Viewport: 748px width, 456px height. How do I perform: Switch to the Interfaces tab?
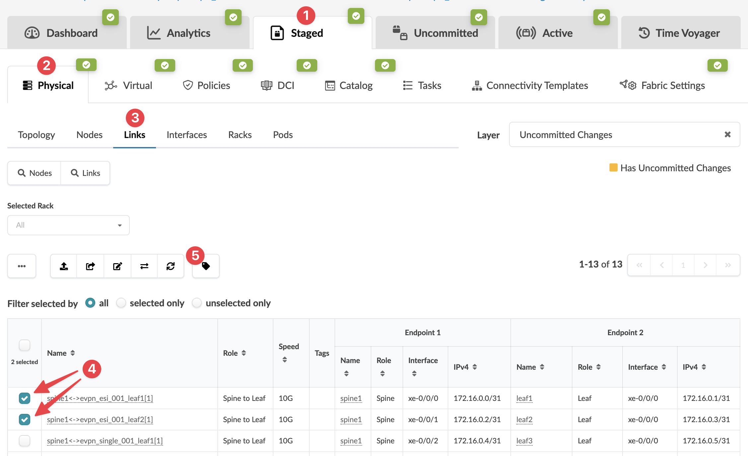pyautogui.click(x=187, y=135)
